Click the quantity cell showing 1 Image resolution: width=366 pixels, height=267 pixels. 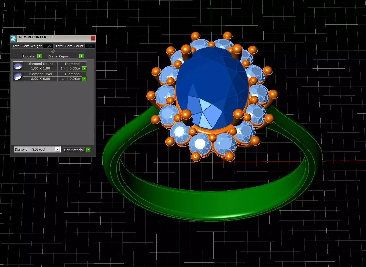pyautogui.click(x=63, y=79)
